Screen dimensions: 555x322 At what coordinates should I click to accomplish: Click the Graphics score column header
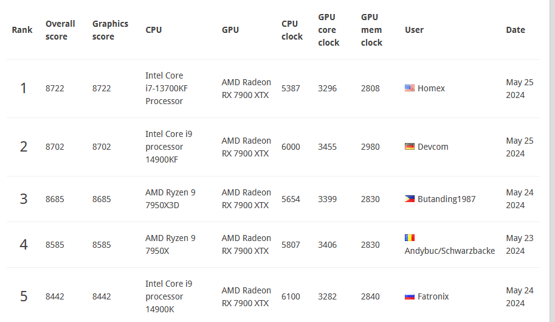(x=110, y=30)
